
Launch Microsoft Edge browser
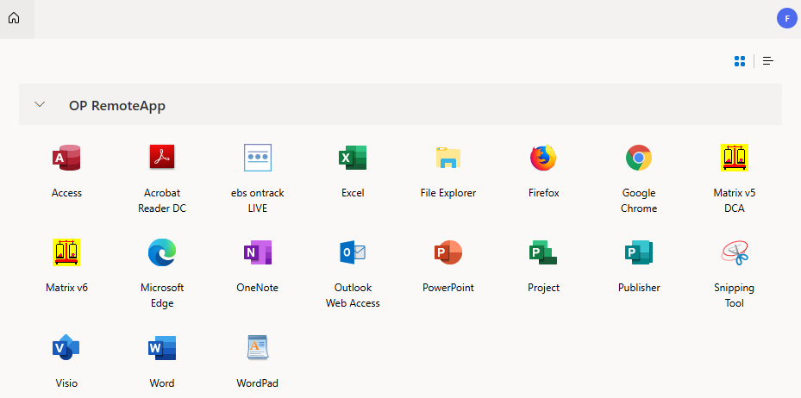pos(162,252)
